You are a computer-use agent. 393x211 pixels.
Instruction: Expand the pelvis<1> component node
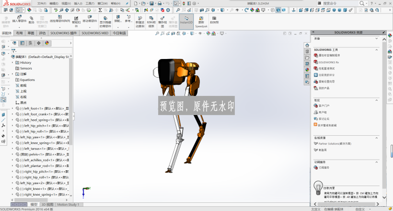point(12,154)
